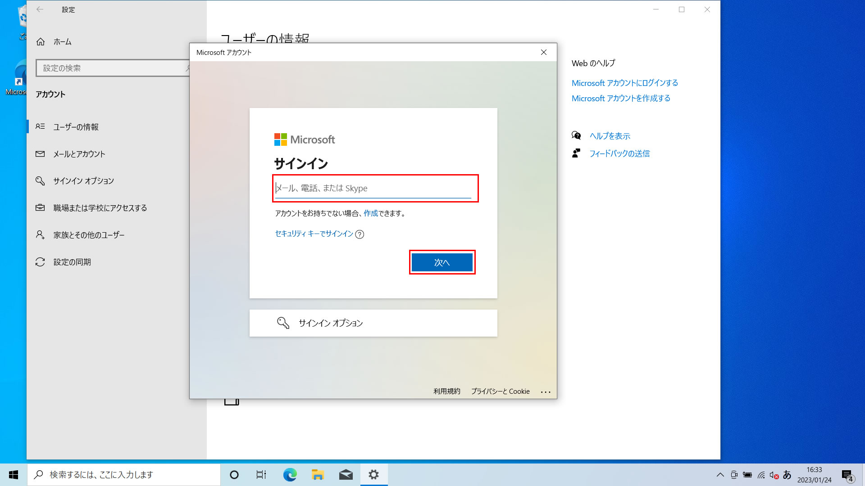
Task: Open Task View on taskbar
Action: tap(261, 475)
